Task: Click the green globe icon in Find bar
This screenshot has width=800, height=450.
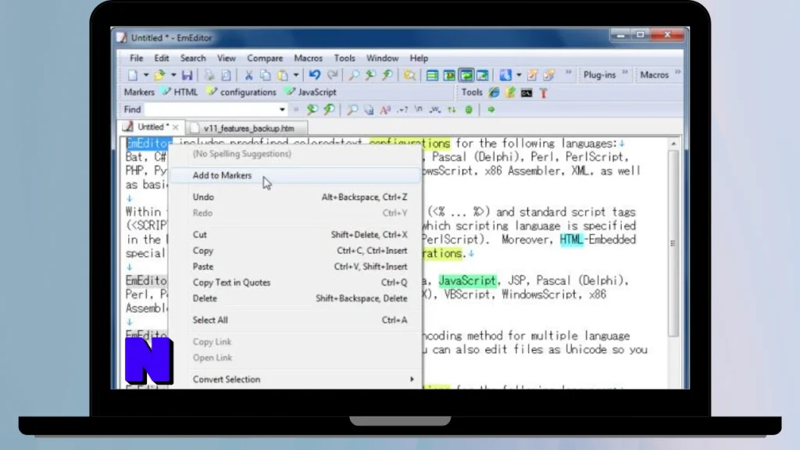Action: click(469, 109)
